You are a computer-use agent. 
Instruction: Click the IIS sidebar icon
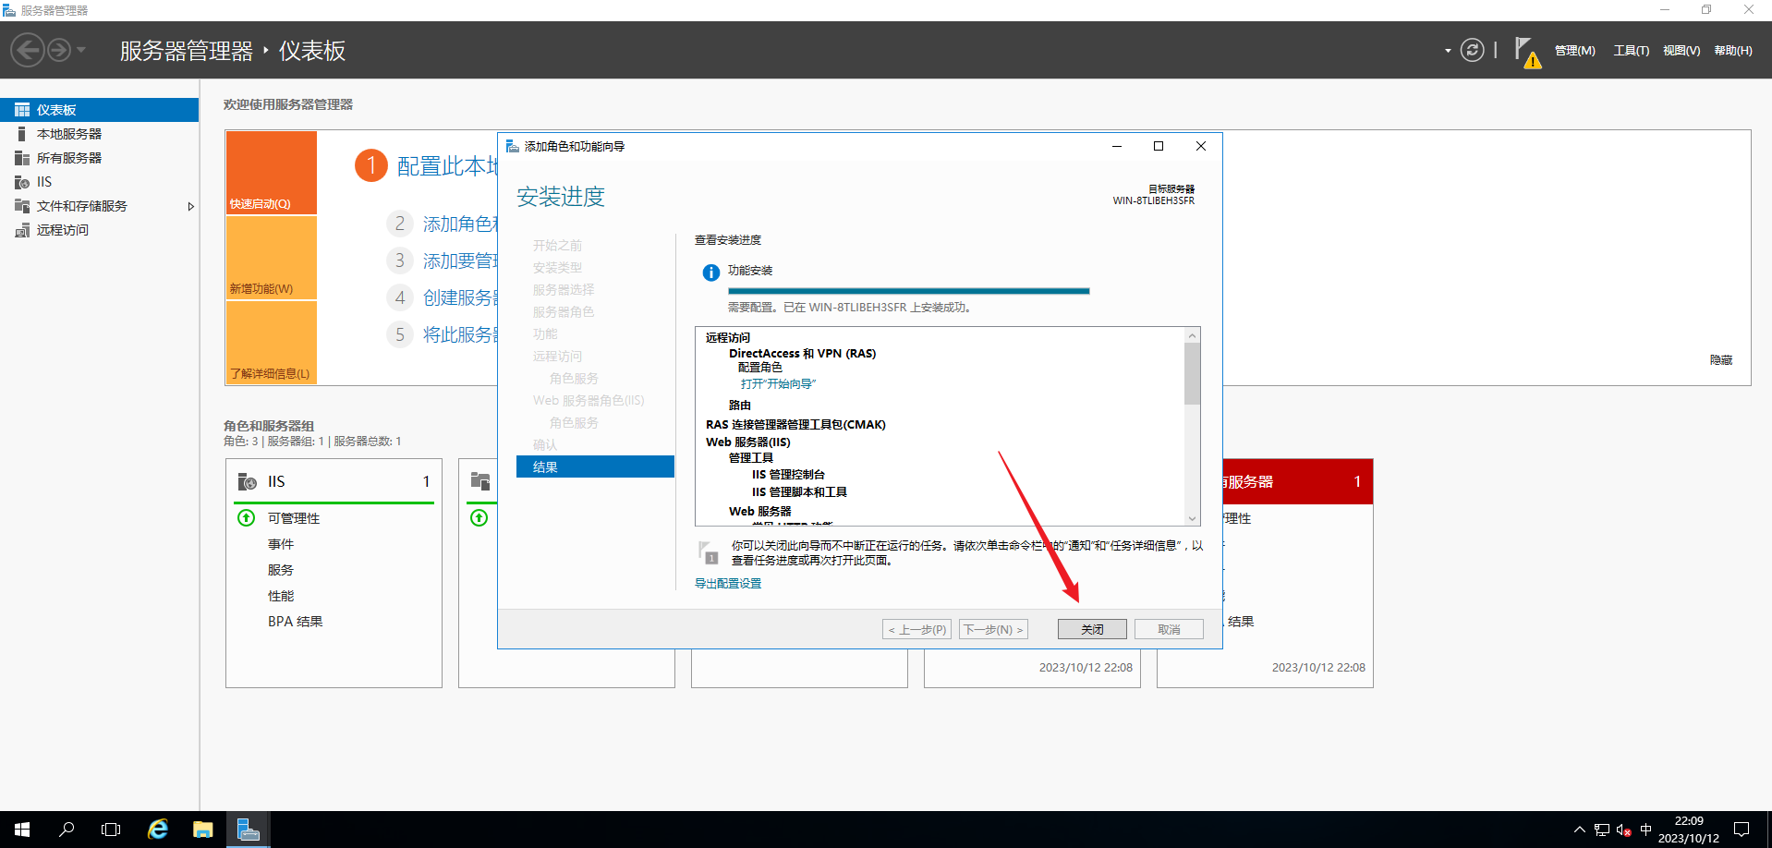pos(22,182)
